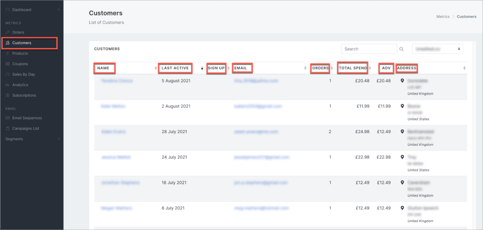Image resolution: width=483 pixels, height=230 pixels.
Task: Select Customers in the sidebar
Action: 22,43
